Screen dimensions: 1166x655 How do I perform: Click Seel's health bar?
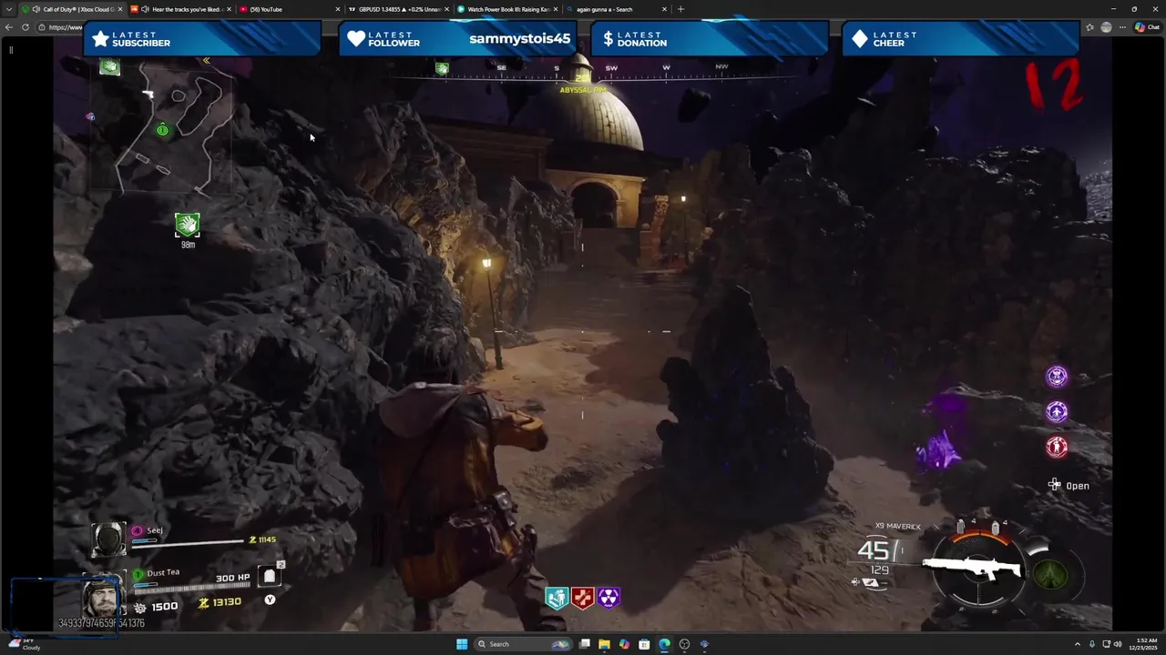[x=188, y=543]
